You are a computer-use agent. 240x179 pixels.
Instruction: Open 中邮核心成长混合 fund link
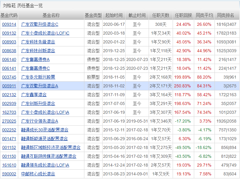coord(38,174)
